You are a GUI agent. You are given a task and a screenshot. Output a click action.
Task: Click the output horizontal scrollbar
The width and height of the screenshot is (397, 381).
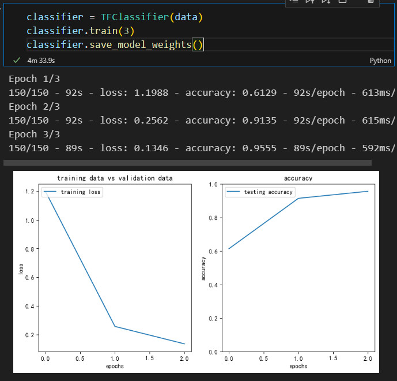tap(187, 163)
